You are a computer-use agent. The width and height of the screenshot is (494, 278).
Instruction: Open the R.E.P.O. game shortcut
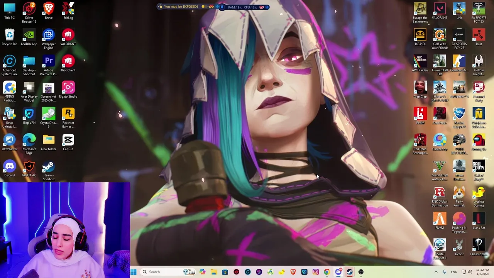(x=420, y=37)
